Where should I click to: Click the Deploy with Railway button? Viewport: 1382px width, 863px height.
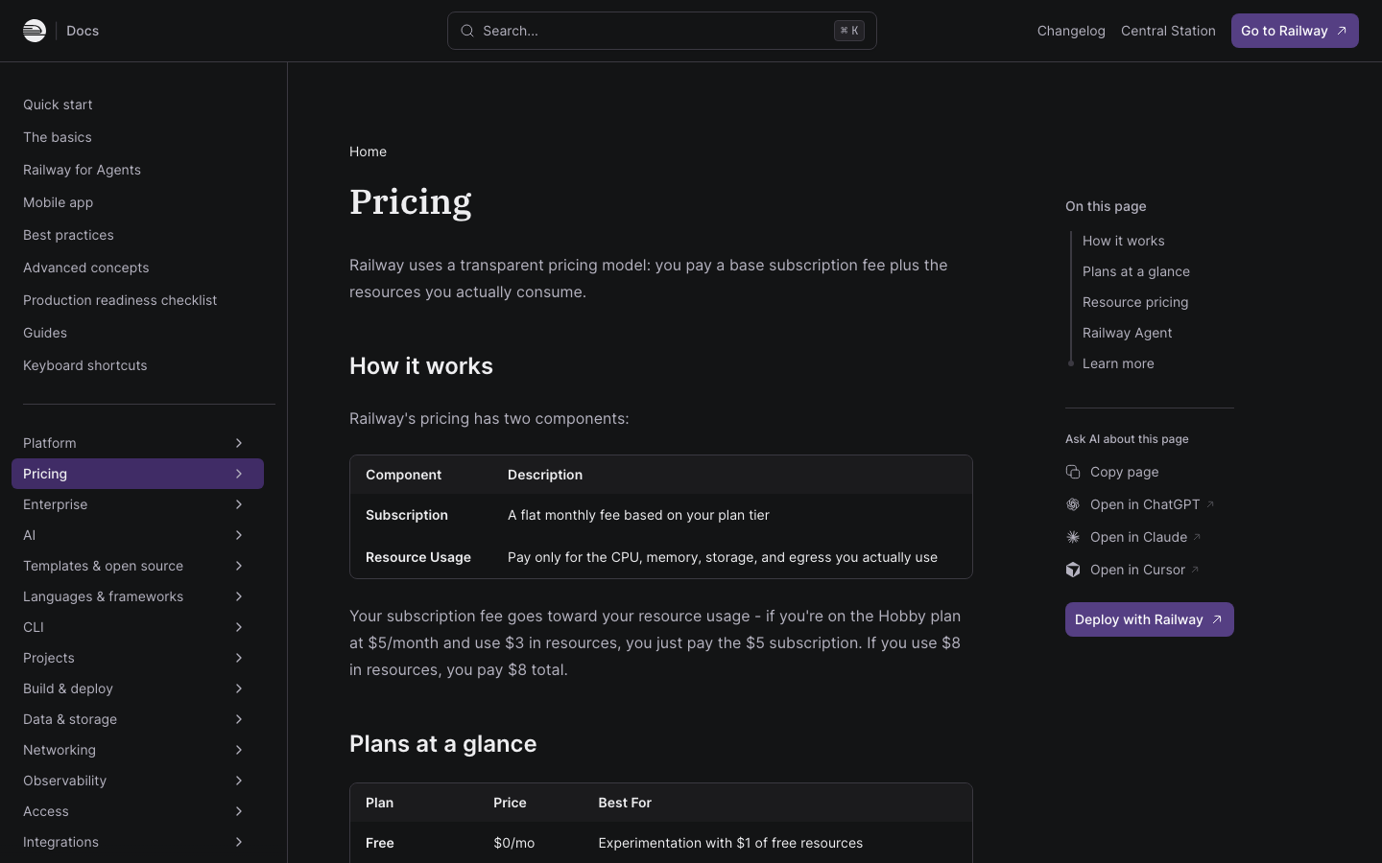[1150, 619]
